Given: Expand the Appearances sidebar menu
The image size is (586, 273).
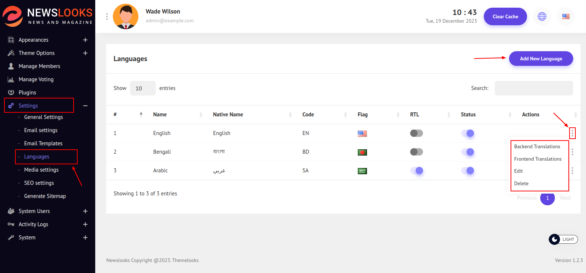Looking at the screenshot, I should [x=85, y=40].
